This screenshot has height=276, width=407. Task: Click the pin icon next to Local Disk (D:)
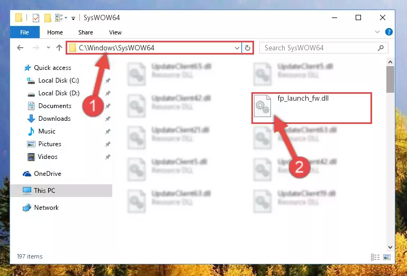(x=108, y=93)
